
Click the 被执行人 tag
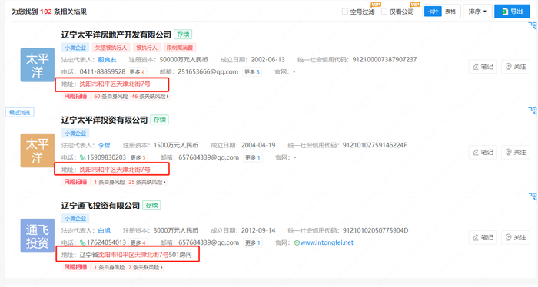[x=147, y=48]
